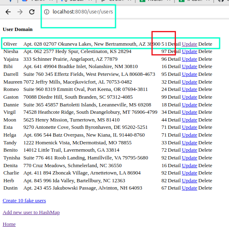Click Detail for Dustin's row
This screenshot has width=229, height=232.
(x=174, y=188)
